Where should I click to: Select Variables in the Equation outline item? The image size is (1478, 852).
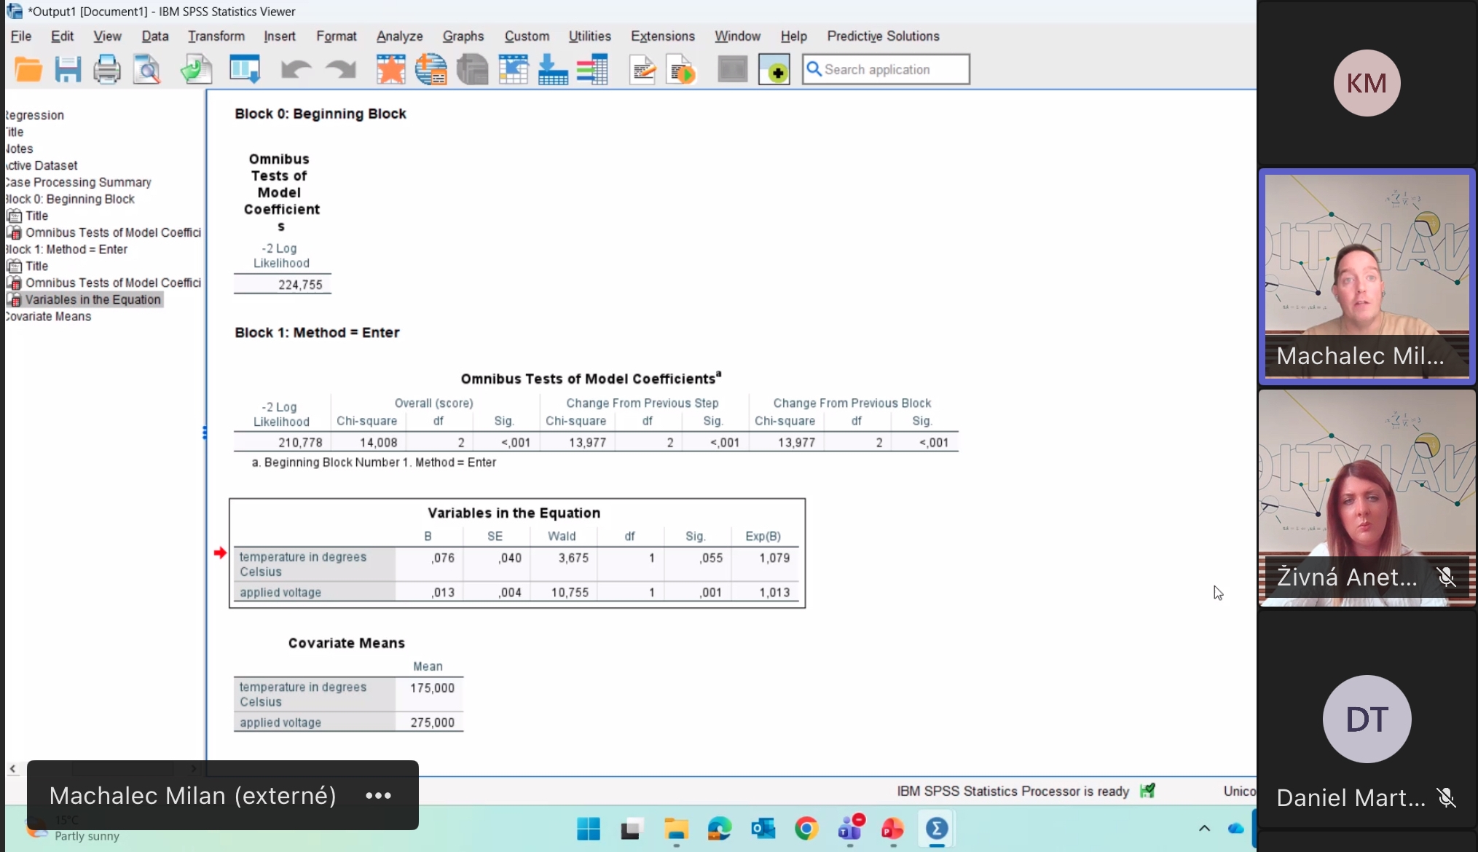pyautogui.click(x=93, y=299)
